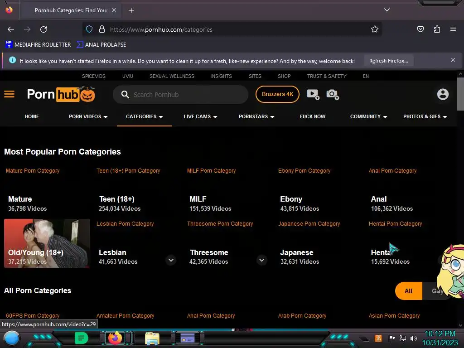
Task: Click the site logo with pumpkin
Action: [x=61, y=94]
